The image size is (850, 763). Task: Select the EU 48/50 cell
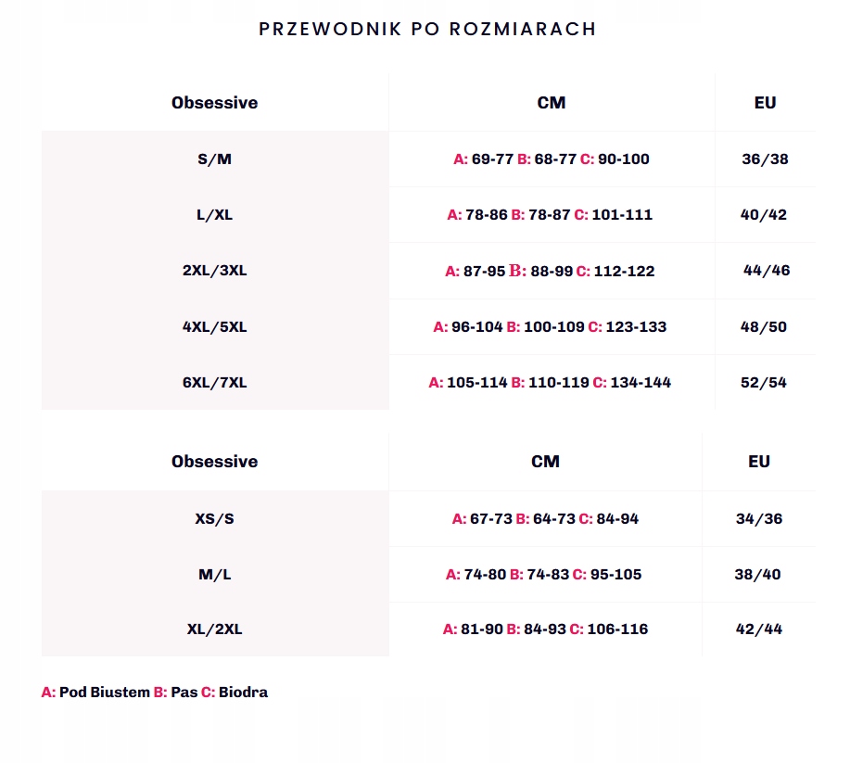click(764, 327)
